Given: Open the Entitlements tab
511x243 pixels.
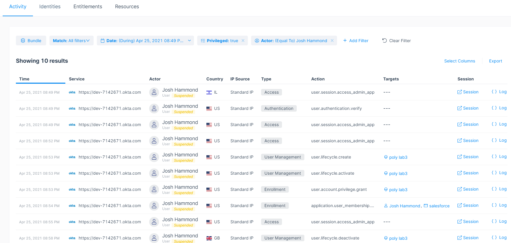Looking at the screenshot, I should (x=88, y=6).
